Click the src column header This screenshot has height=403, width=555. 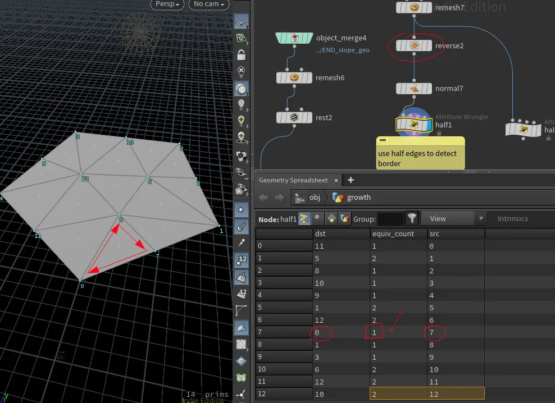(x=456, y=234)
